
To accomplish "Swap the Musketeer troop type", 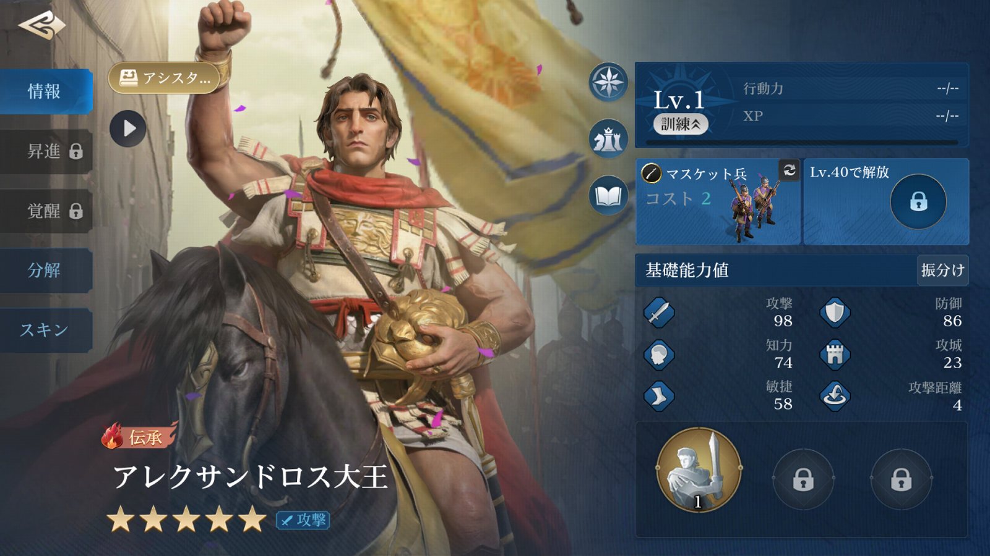I will tap(789, 170).
